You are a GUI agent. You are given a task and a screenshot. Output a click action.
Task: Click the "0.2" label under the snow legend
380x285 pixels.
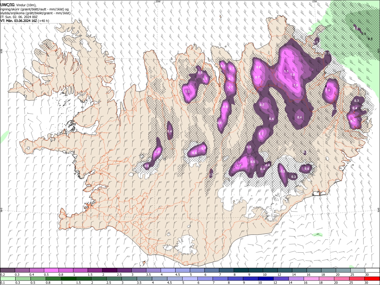coord(2,275)
